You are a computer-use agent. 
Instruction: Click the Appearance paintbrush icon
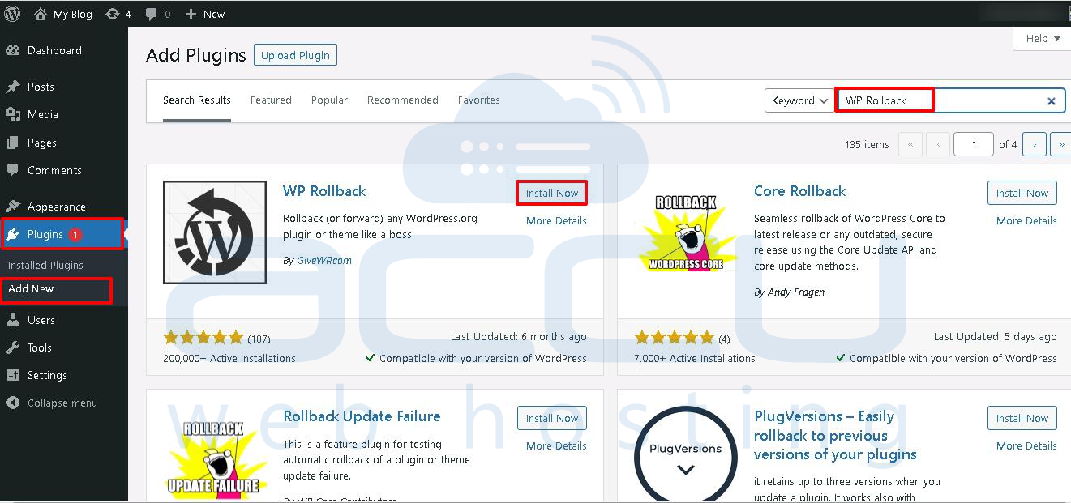14,206
